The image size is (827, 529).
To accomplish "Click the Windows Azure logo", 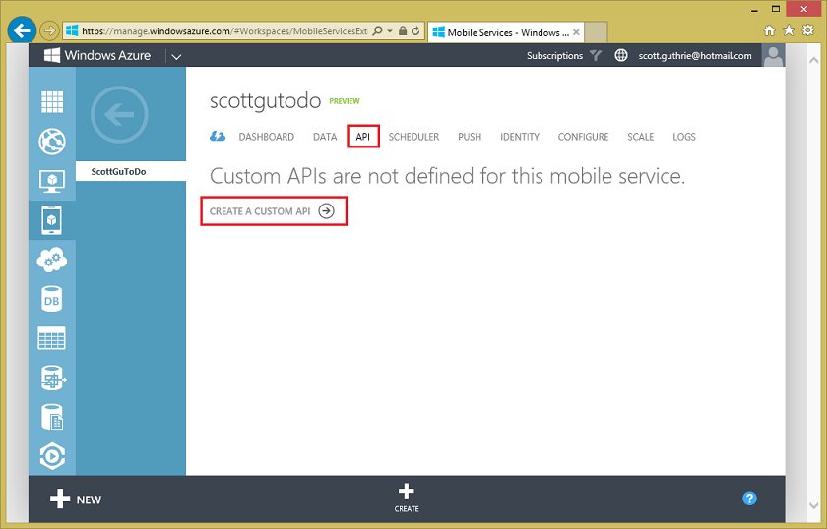I will (x=98, y=55).
